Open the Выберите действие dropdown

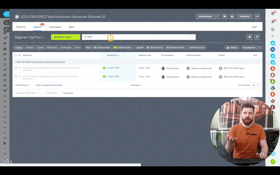[x=28, y=93]
